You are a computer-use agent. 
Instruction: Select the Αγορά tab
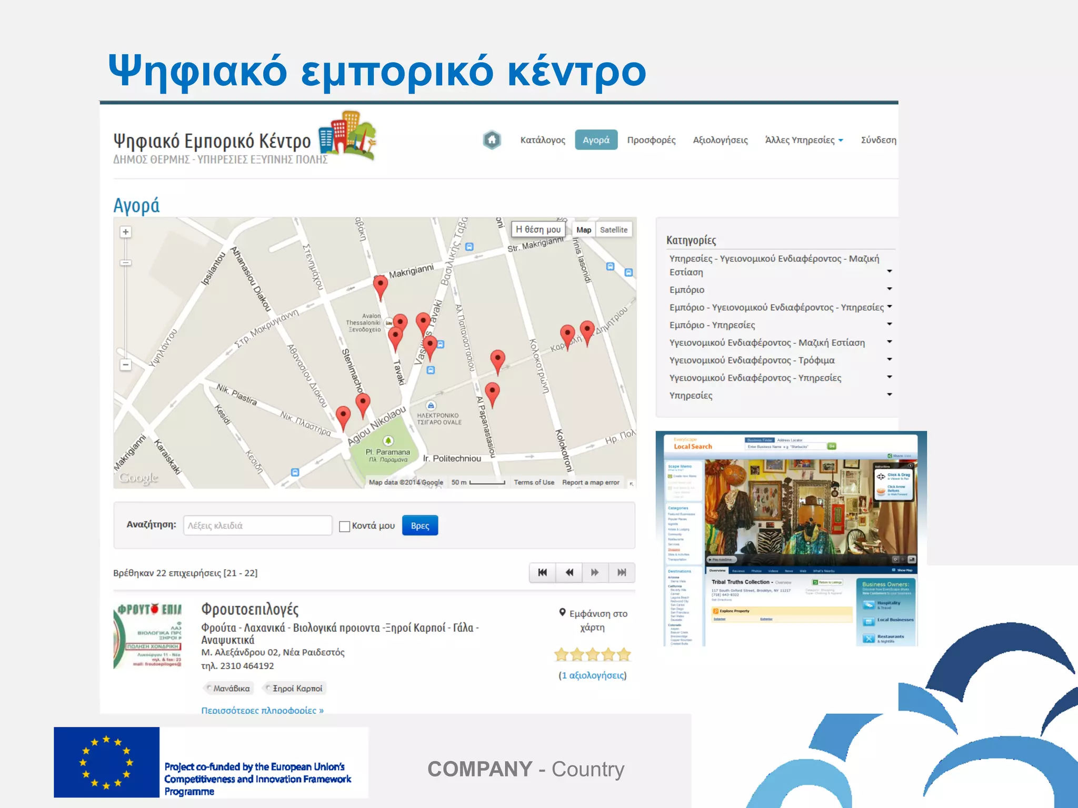596,140
